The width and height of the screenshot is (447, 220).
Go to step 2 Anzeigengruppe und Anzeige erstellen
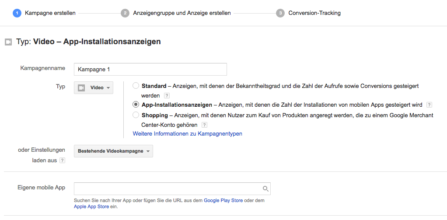click(176, 13)
